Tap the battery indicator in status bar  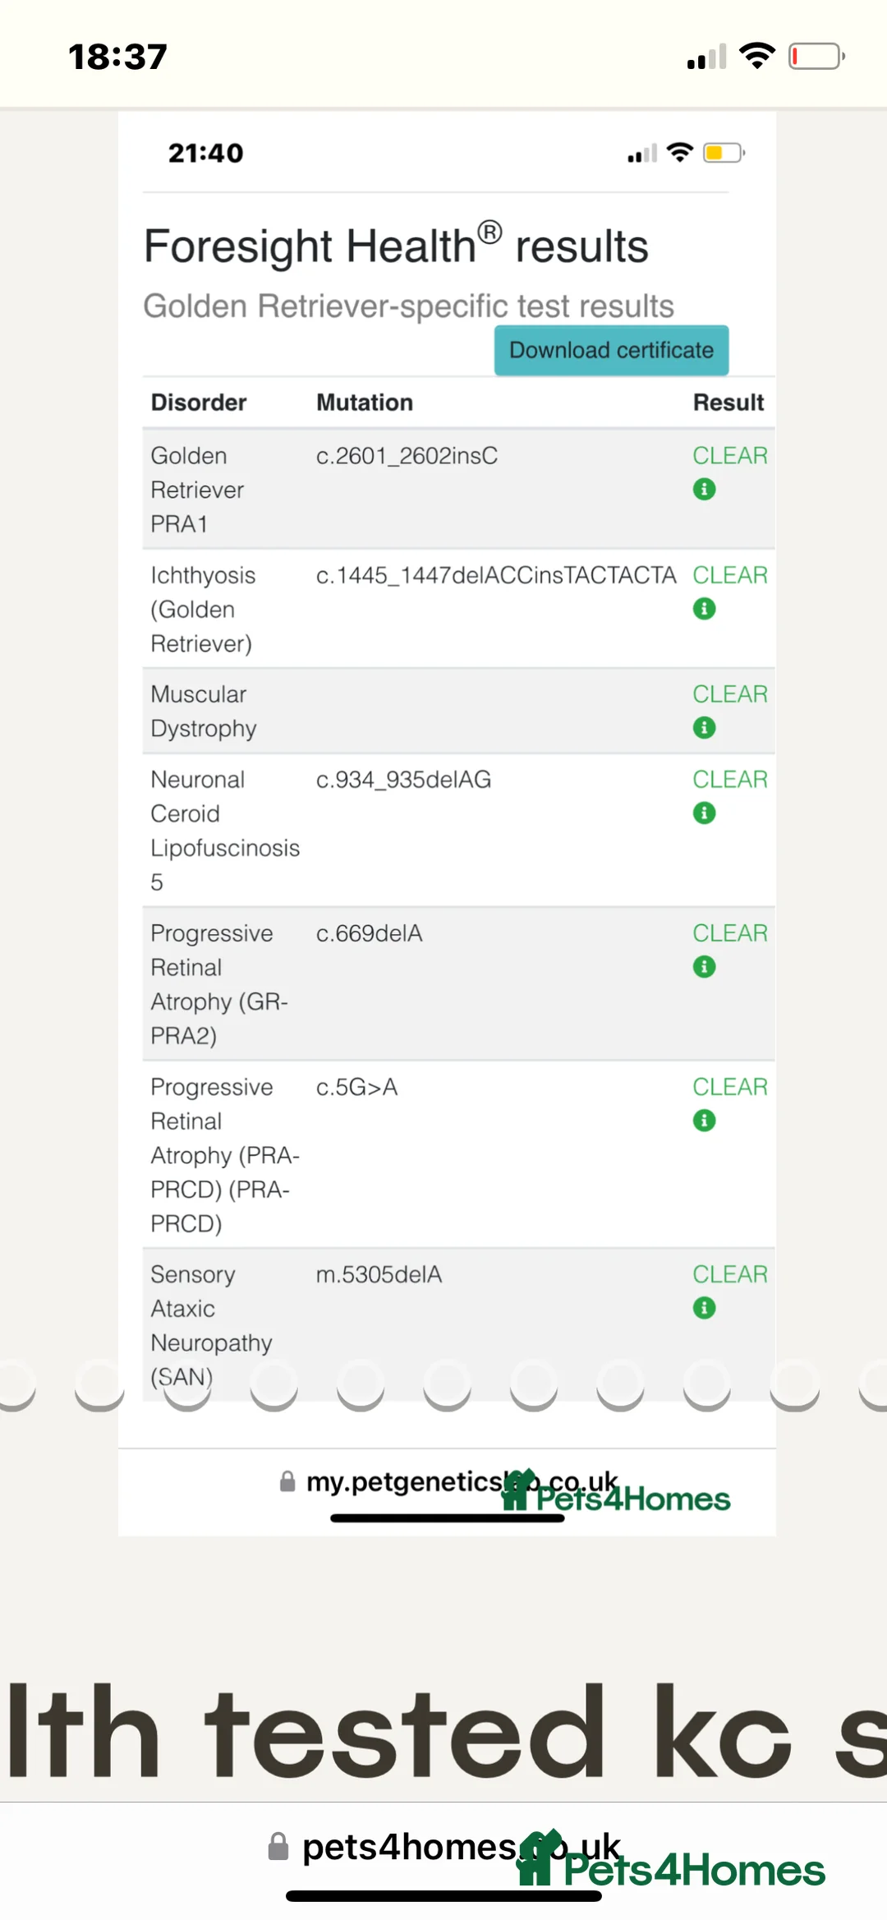tap(816, 56)
